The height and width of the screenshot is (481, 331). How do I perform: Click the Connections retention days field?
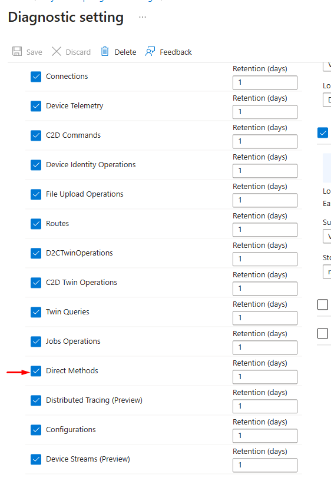[x=265, y=82]
